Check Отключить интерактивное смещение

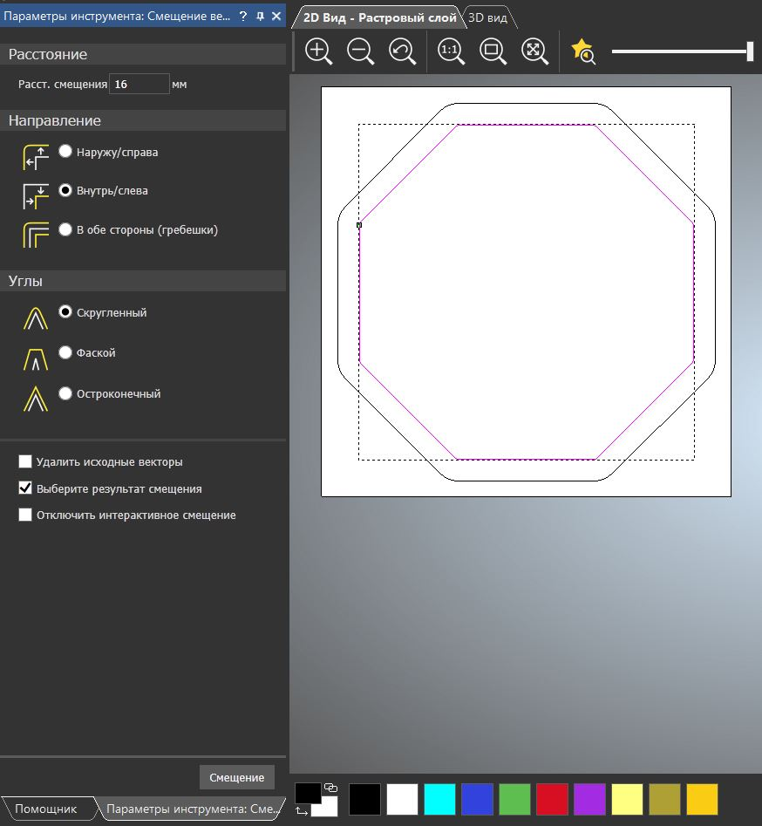[x=25, y=515]
